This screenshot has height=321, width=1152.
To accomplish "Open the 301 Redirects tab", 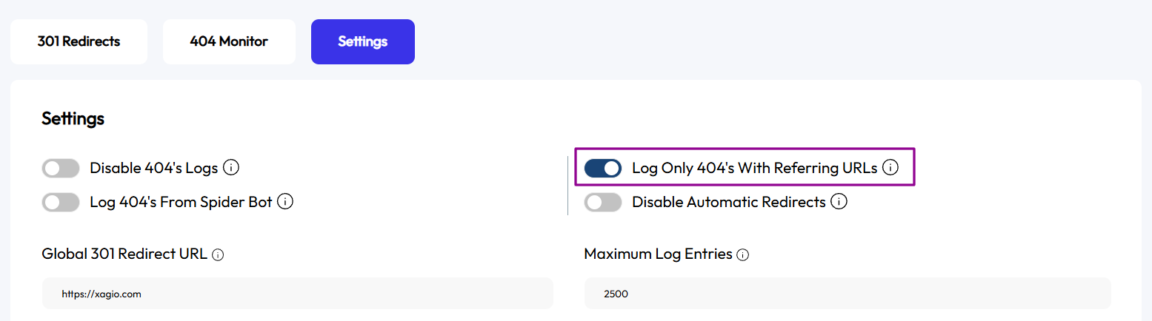I will (79, 41).
